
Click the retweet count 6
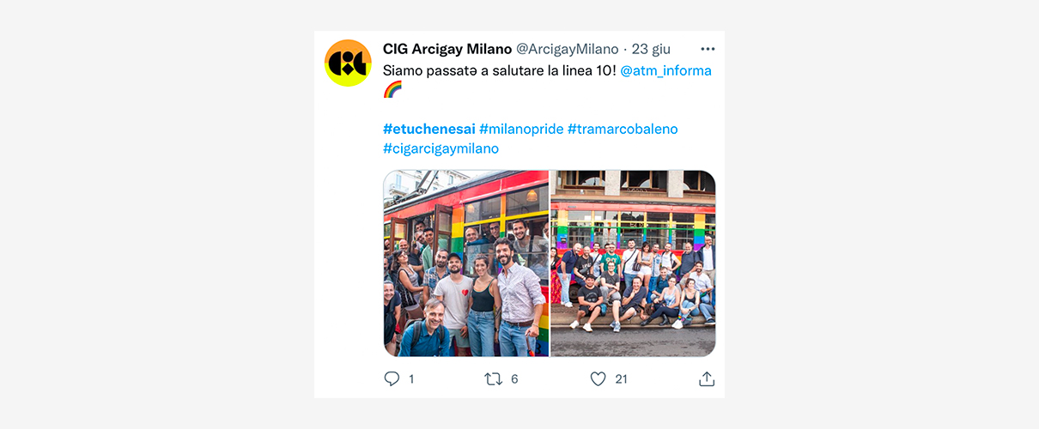click(x=514, y=378)
